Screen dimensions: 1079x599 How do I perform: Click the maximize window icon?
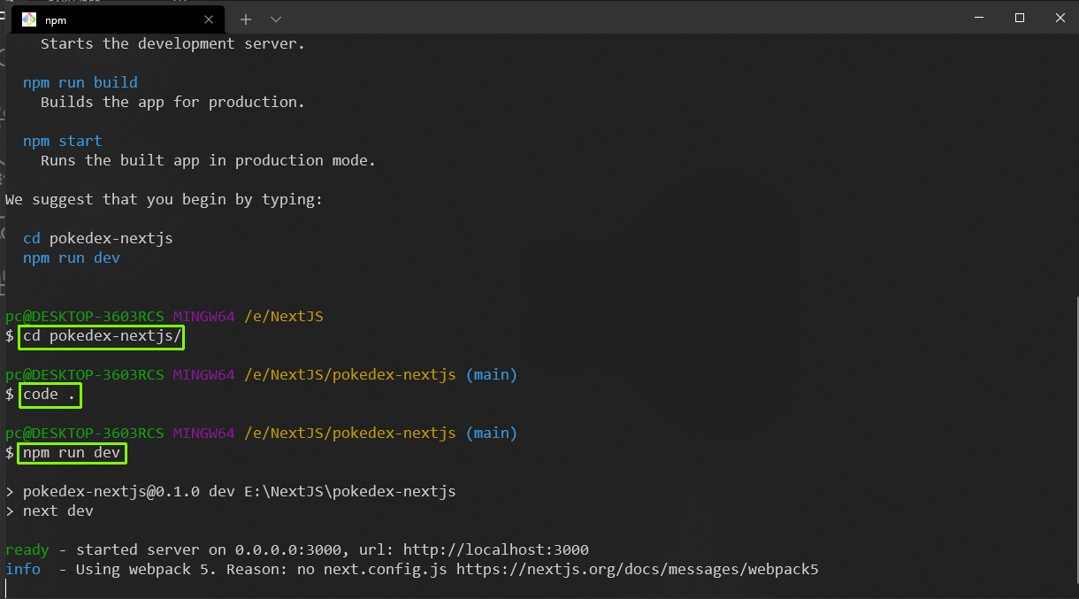1019,18
